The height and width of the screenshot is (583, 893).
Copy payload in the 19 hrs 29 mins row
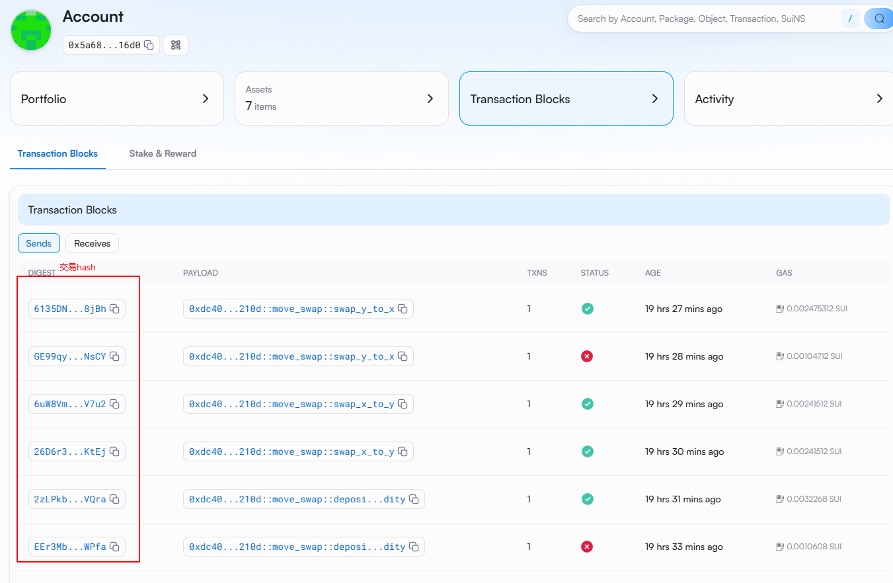coord(403,404)
